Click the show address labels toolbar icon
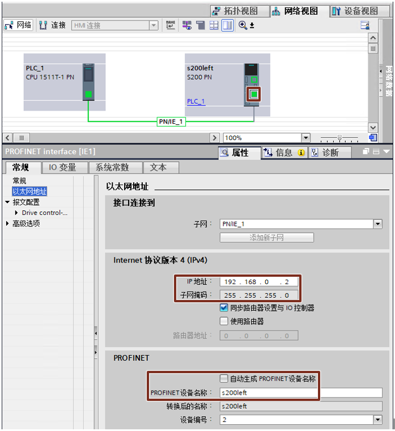The height and width of the screenshot is (431, 395). (x=214, y=25)
